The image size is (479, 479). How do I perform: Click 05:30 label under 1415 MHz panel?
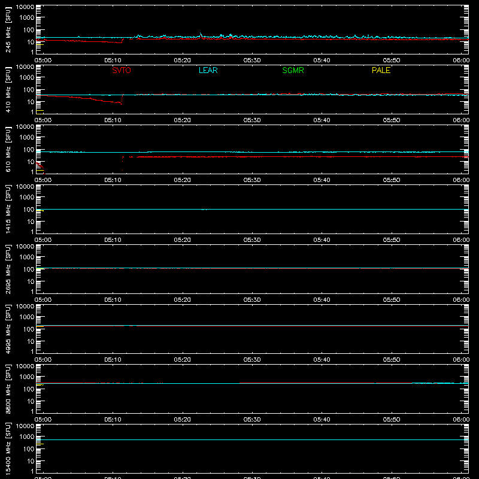pos(252,240)
